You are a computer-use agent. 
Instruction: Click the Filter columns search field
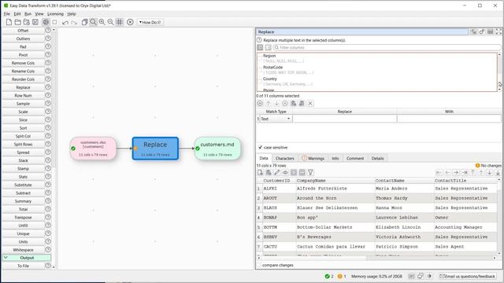coord(387,47)
